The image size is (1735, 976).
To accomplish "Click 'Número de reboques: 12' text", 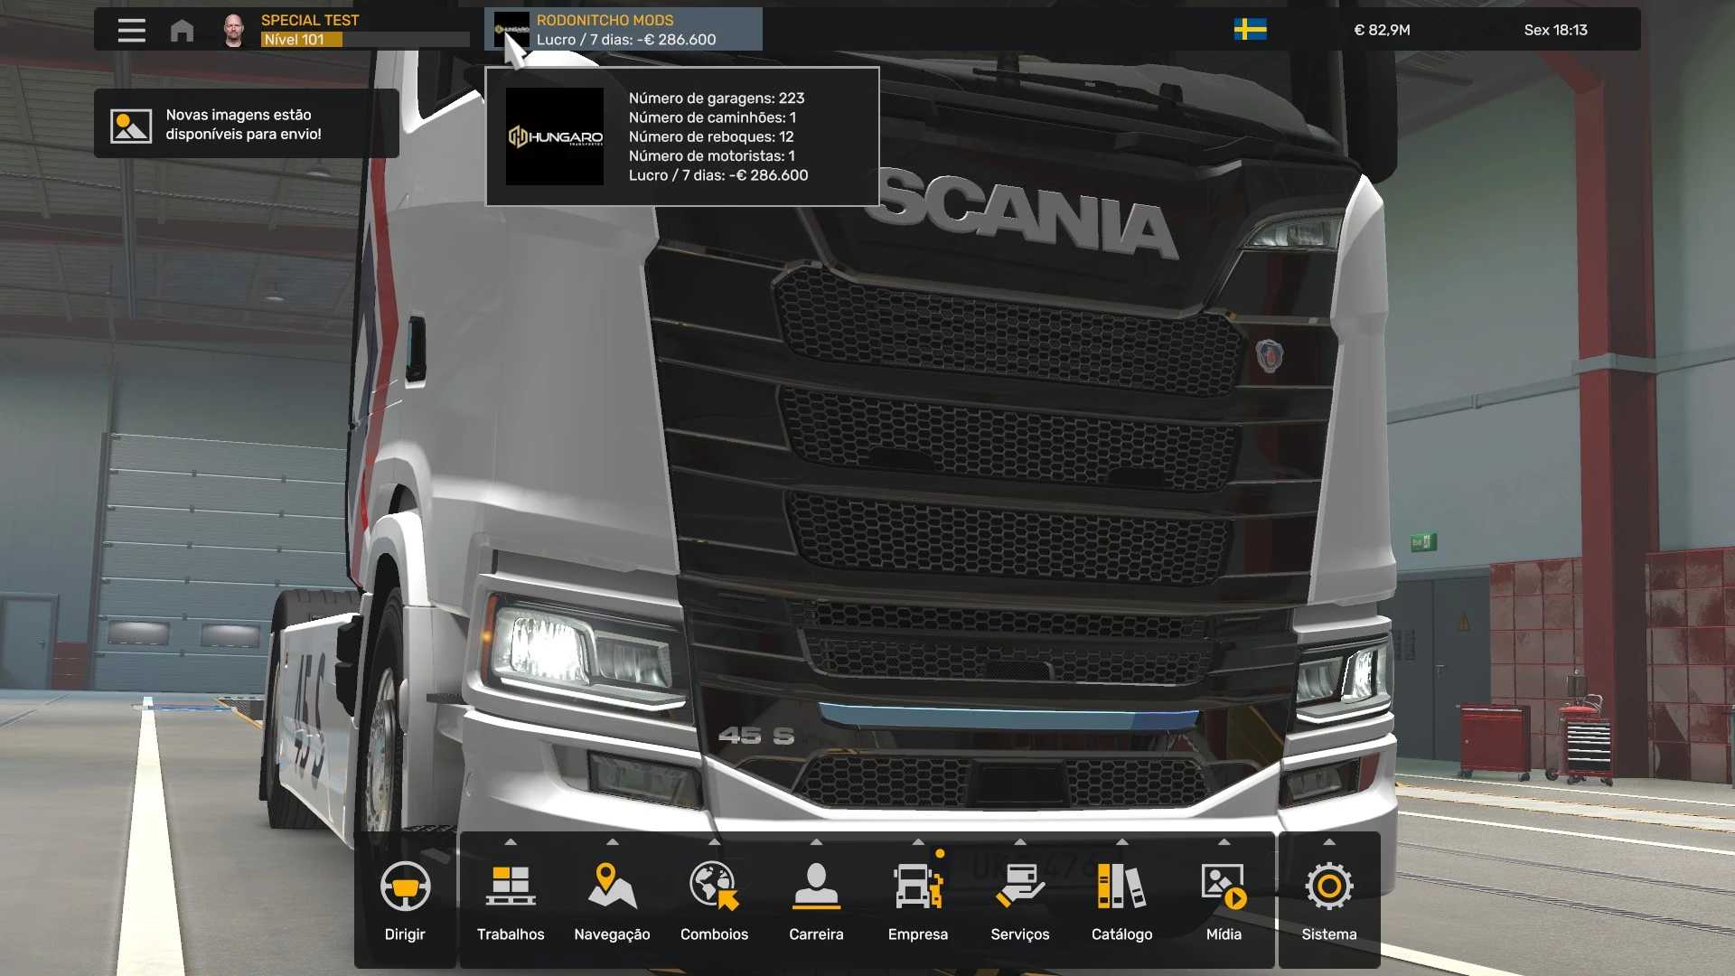I will tap(711, 136).
